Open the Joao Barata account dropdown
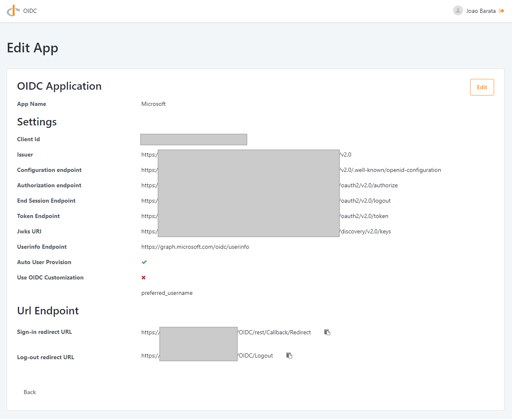 (480, 10)
